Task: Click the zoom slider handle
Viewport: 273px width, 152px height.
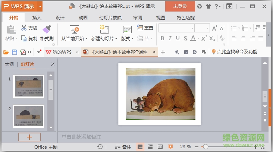Action: (x=205, y=147)
